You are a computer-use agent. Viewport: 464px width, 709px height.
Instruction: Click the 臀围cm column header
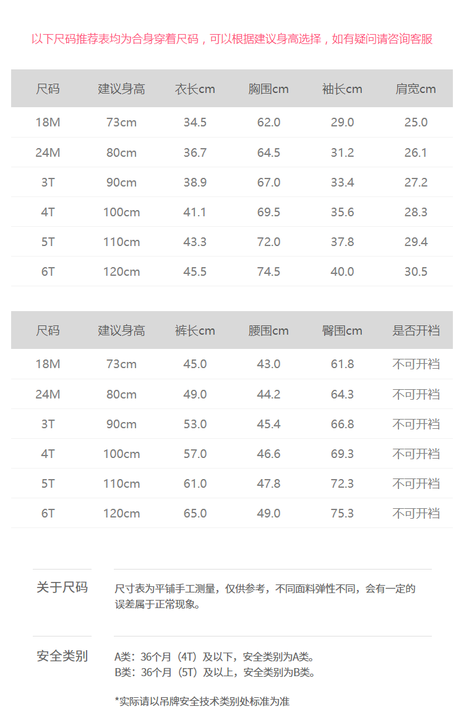[x=342, y=330]
